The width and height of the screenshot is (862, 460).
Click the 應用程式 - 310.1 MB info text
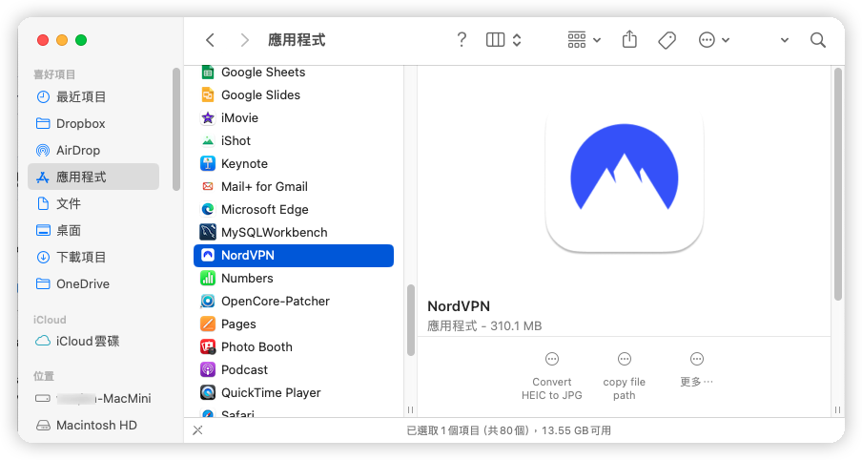[484, 325]
